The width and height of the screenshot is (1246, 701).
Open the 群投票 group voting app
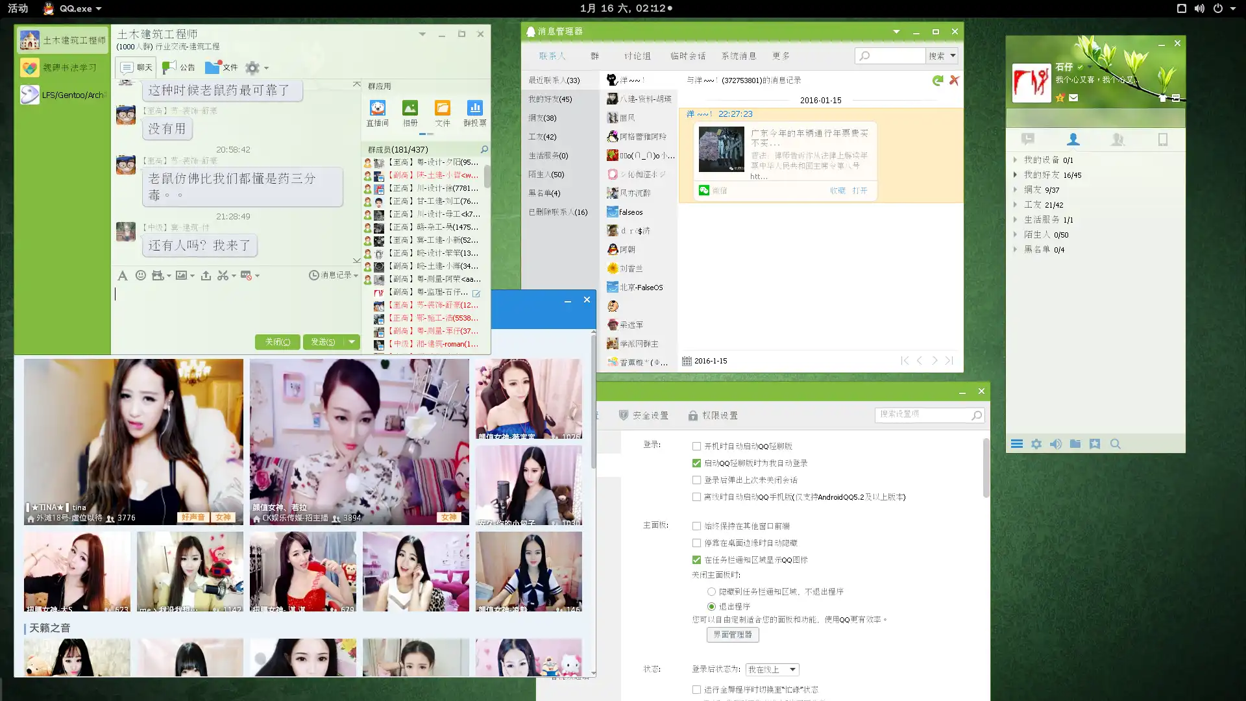(475, 113)
